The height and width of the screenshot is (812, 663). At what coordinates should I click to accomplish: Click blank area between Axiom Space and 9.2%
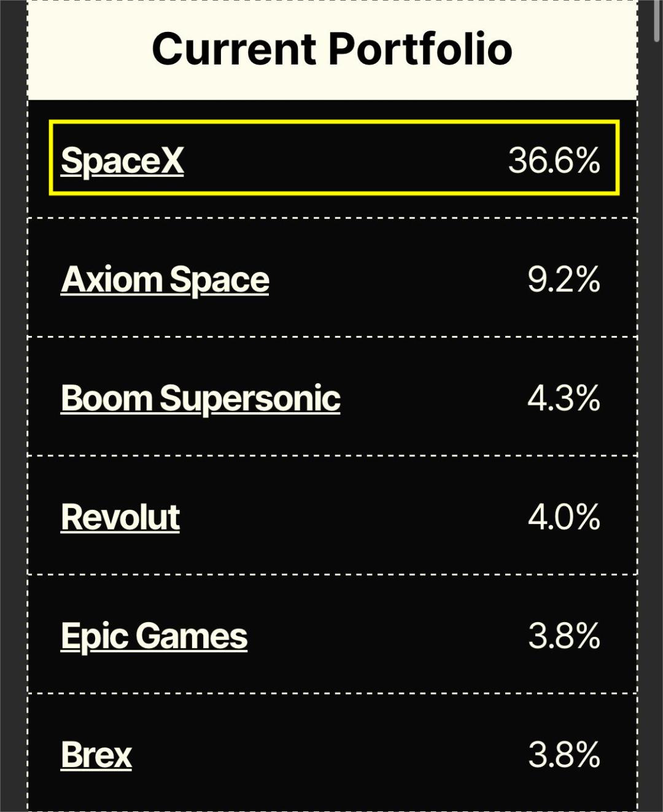[398, 280]
